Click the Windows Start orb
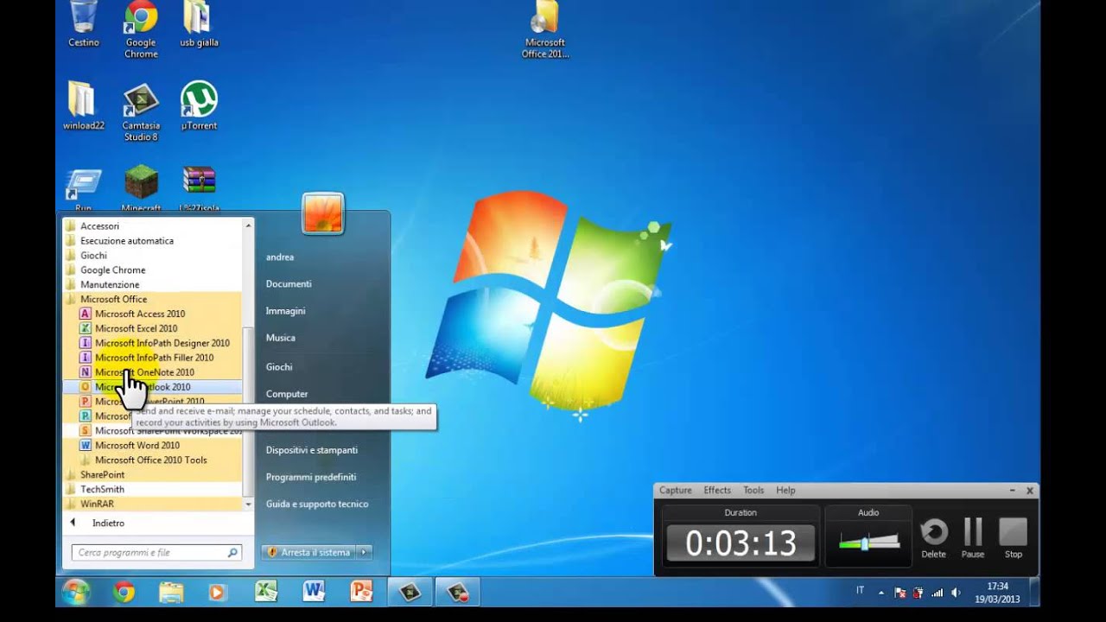 [x=75, y=592]
